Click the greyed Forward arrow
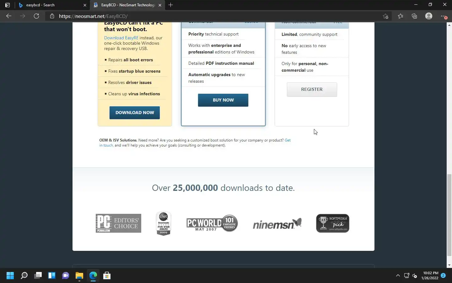Screen dimensions: 452x283 point(23,16)
